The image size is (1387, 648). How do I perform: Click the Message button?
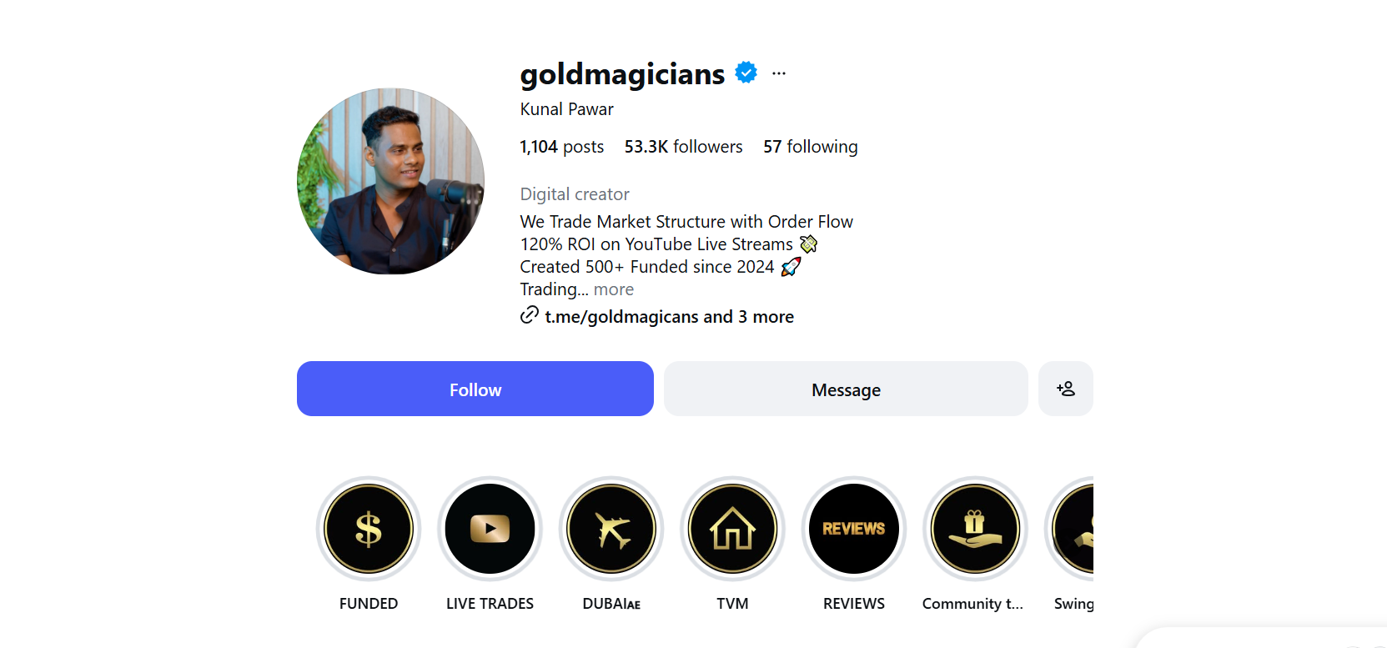pyautogui.click(x=845, y=389)
